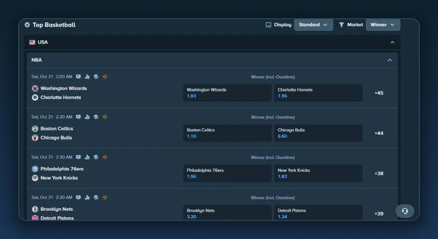The height and width of the screenshot is (239, 438).
Task: Expand +44 more markets for Celtics game
Action: pyautogui.click(x=379, y=133)
